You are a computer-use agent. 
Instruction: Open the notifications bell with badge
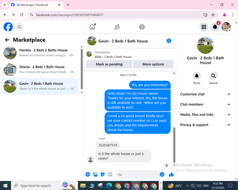pos(215,27)
